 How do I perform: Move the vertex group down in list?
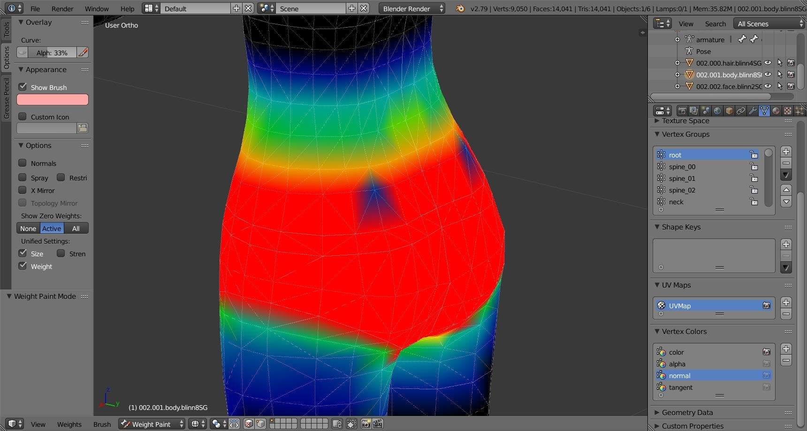click(786, 202)
